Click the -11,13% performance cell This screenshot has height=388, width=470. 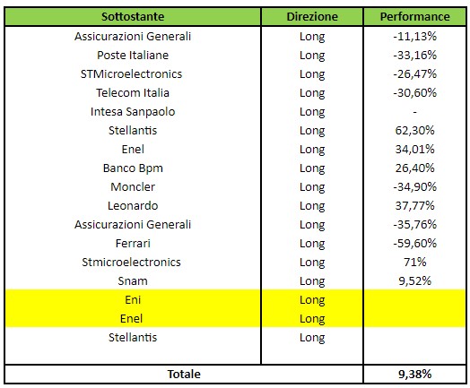[415, 36]
